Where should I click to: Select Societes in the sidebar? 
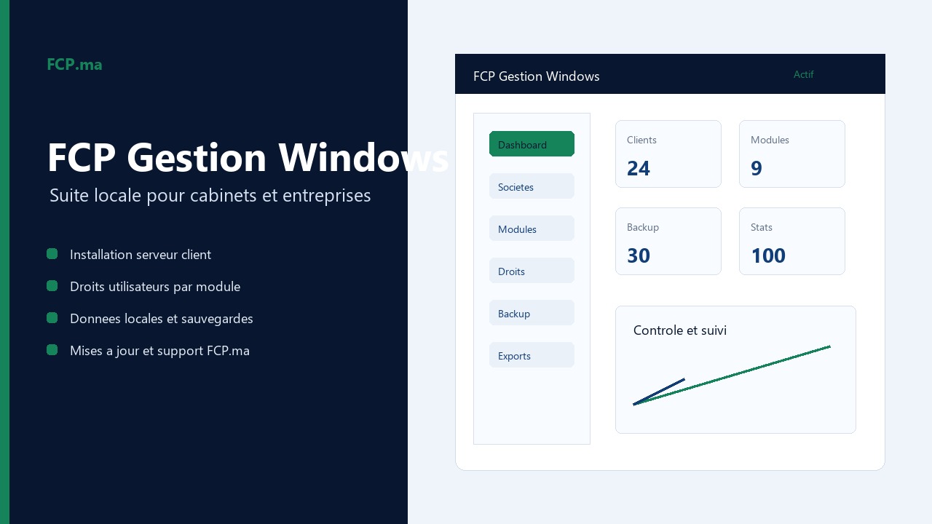click(532, 186)
